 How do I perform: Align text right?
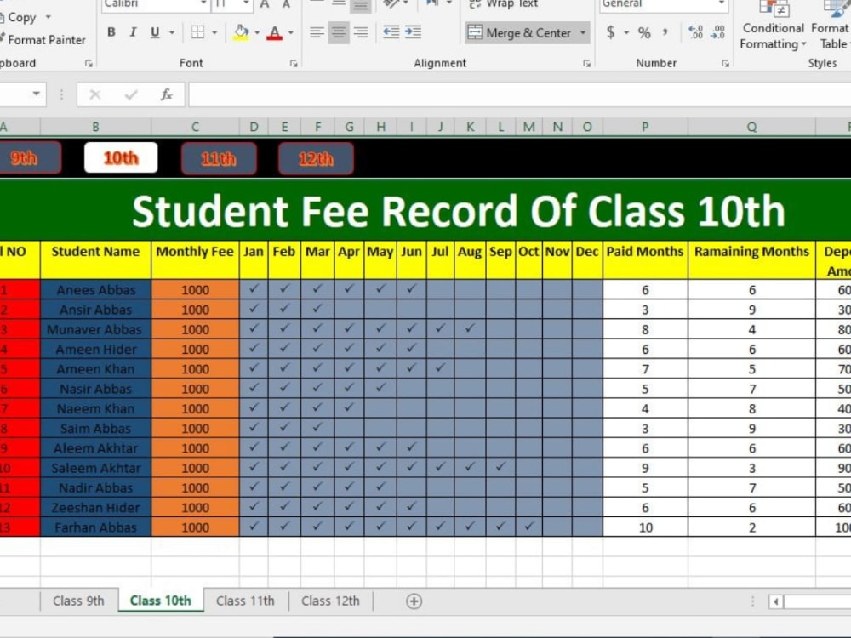point(360,32)
